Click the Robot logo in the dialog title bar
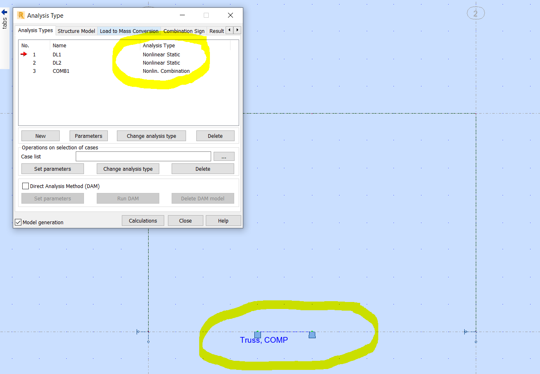The image size is (540, 374). click(20, 15)
